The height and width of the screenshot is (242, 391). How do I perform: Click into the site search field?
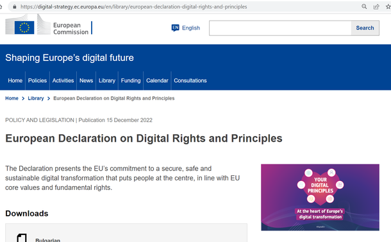[x=280, y=28]
